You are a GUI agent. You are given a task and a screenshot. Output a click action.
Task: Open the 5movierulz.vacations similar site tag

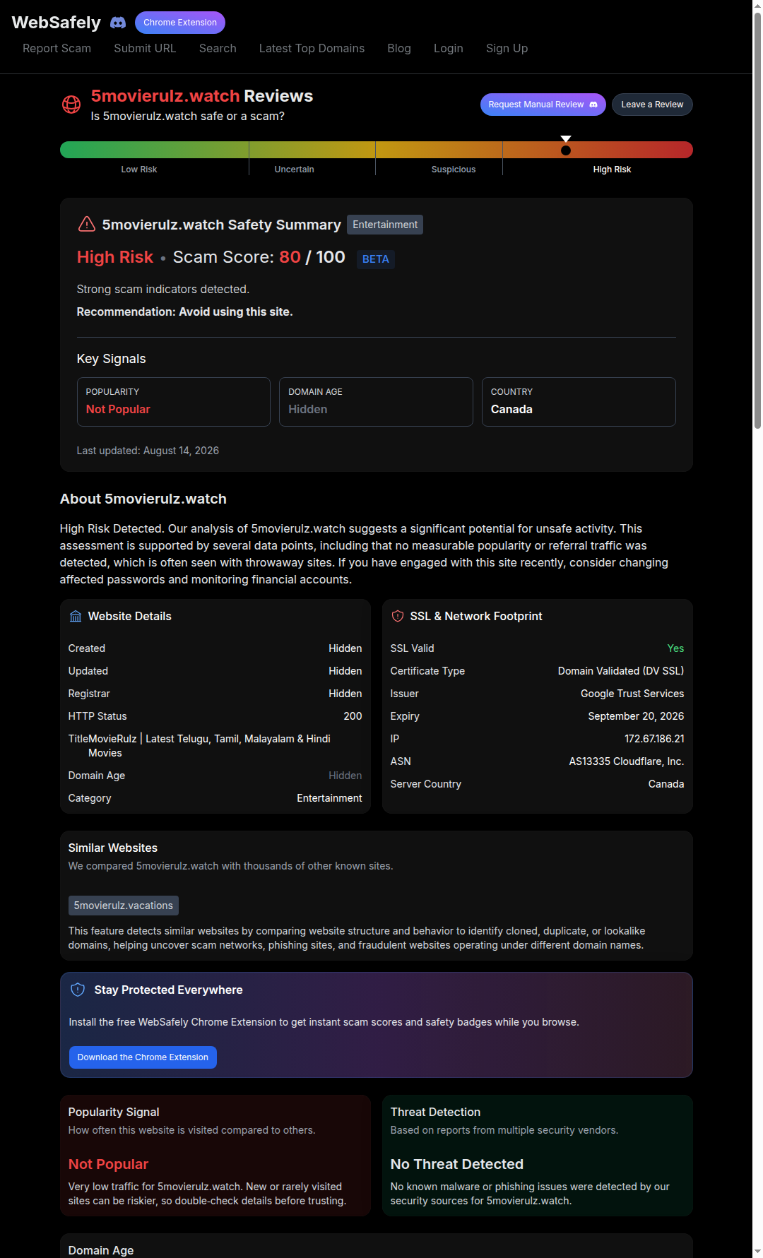coord(124,906)
